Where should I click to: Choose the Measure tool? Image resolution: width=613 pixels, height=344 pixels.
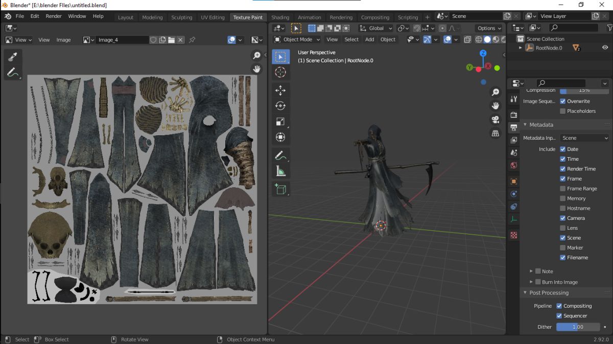tap(280, 171)
